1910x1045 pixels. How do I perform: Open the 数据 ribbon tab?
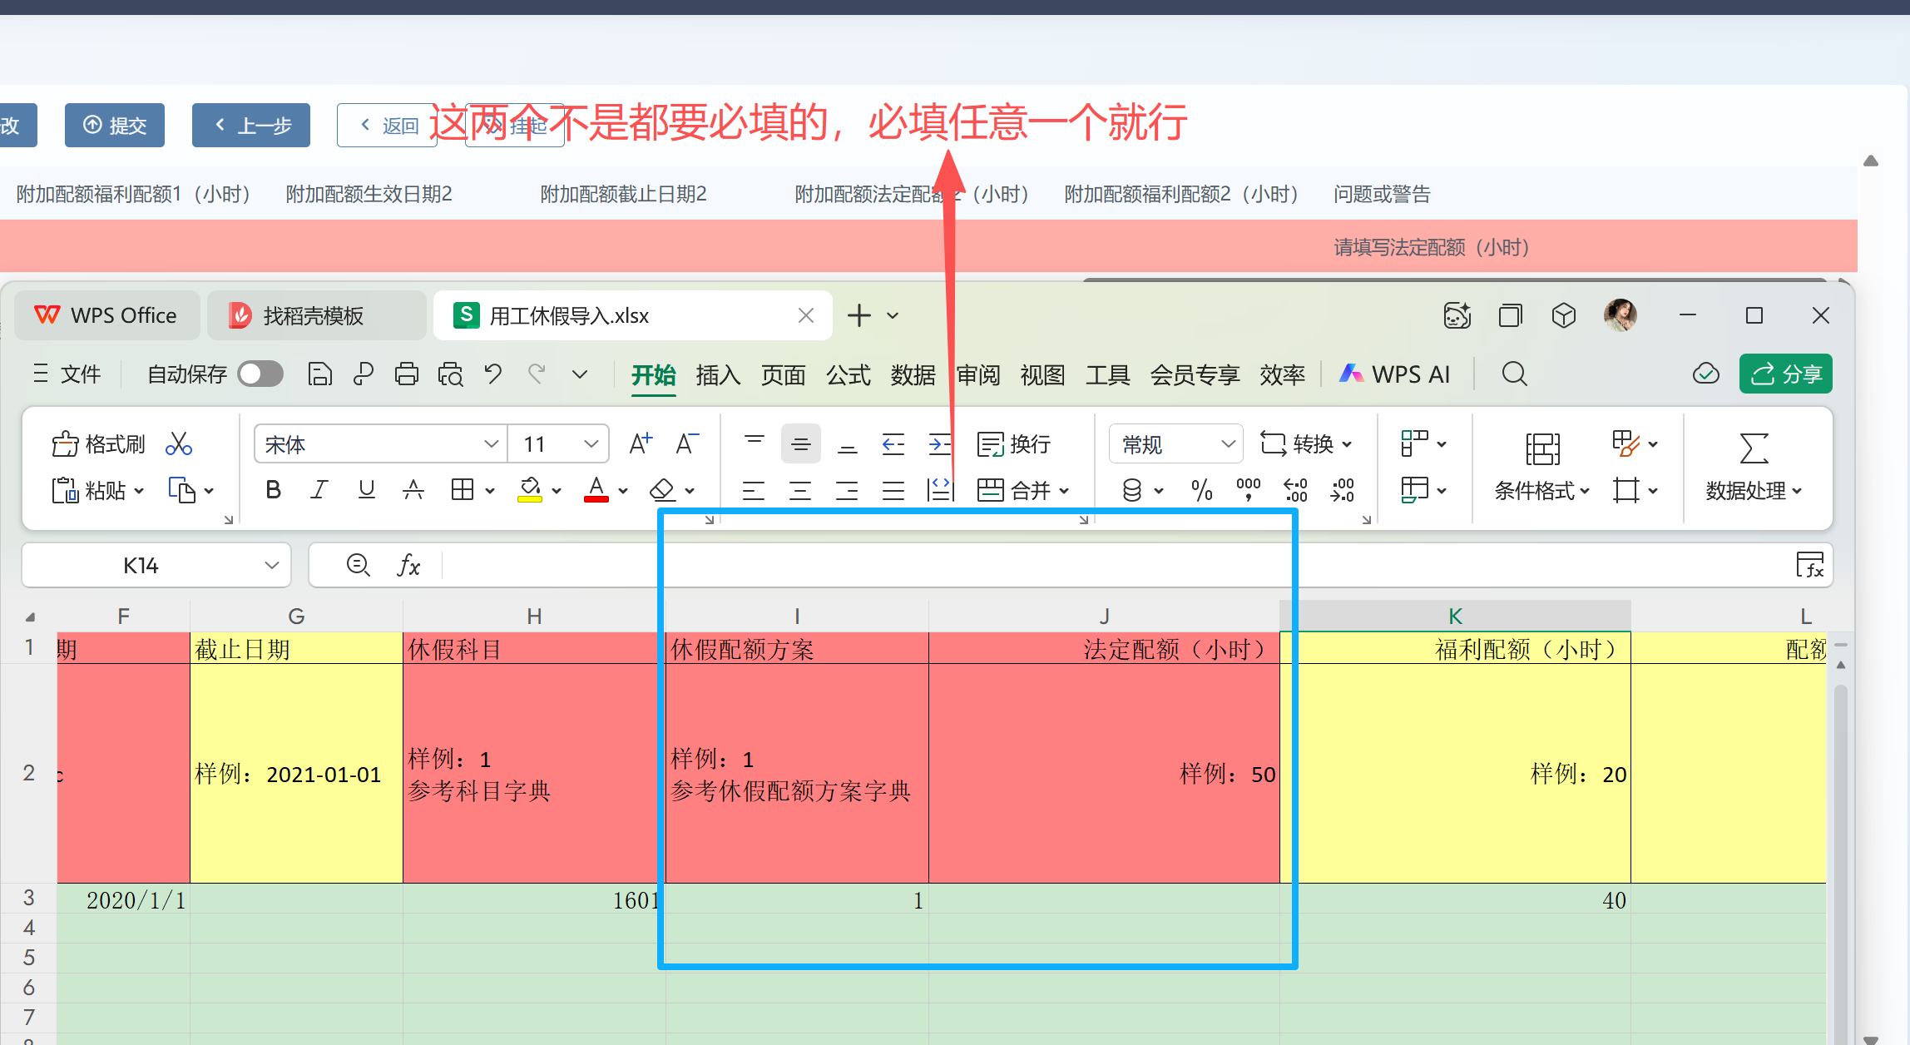click(x=913, y=375)
